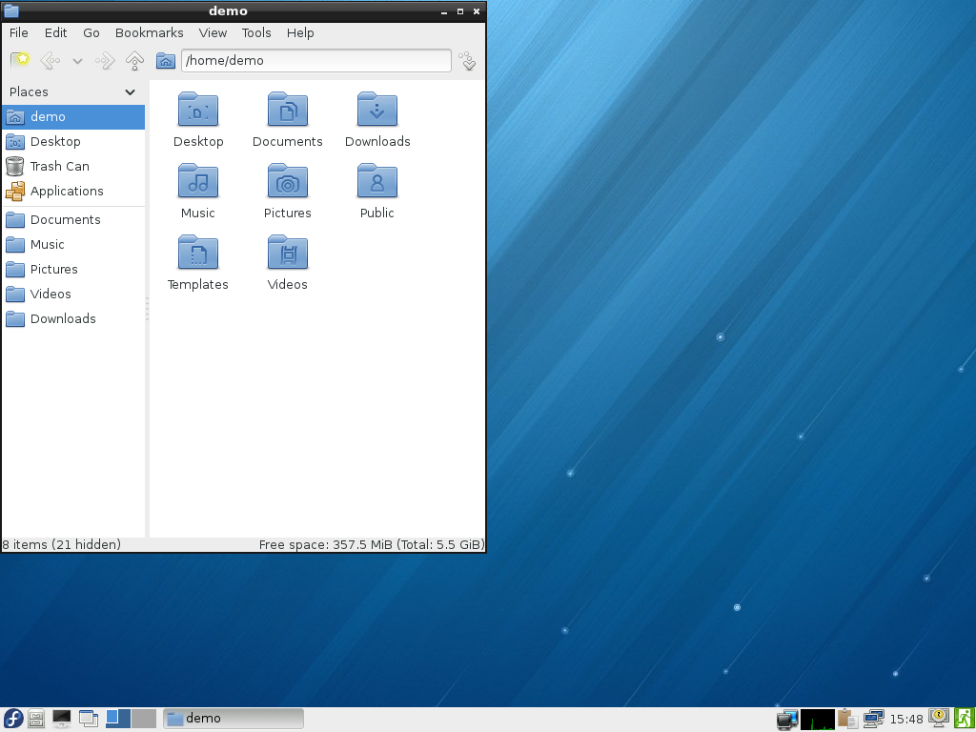976x732 pixels.
Task: Open the Go menu
Action: [x=91, y=33]
